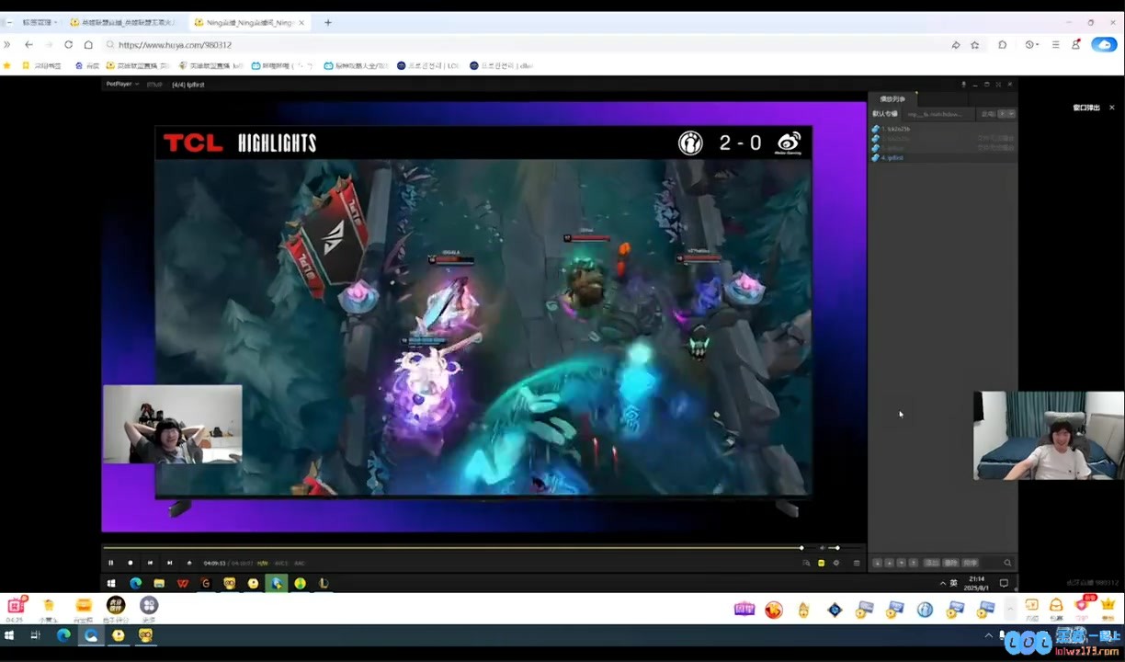The width and height of the screenshot is (1125, 662).
Task: Open WPS icon in the streamed taskbar
Action: click(183, 583)
